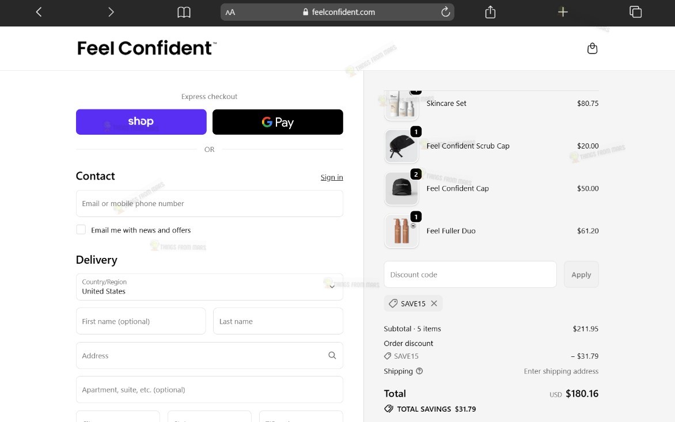
Task: Click the Shipping help question icon
Action: click(x=419, y=371)
